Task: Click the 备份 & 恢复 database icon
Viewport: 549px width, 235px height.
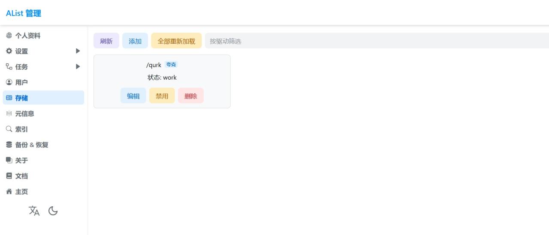Action: pyautogui.click(x=9, y=145)
